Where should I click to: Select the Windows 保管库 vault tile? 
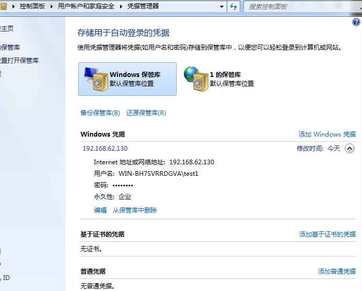click(127, 79)
